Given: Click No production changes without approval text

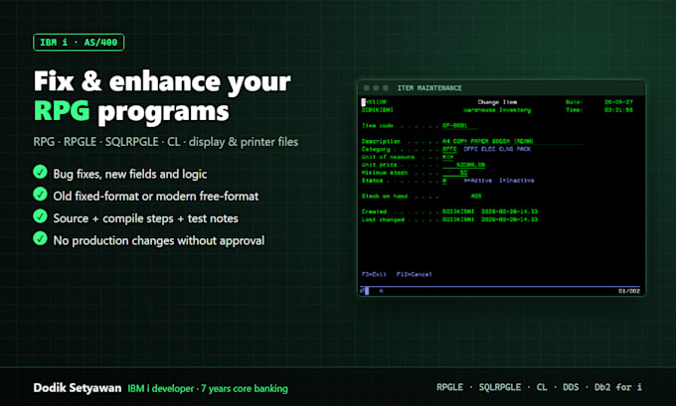Looking at the screenshot, I should (159, 240).
